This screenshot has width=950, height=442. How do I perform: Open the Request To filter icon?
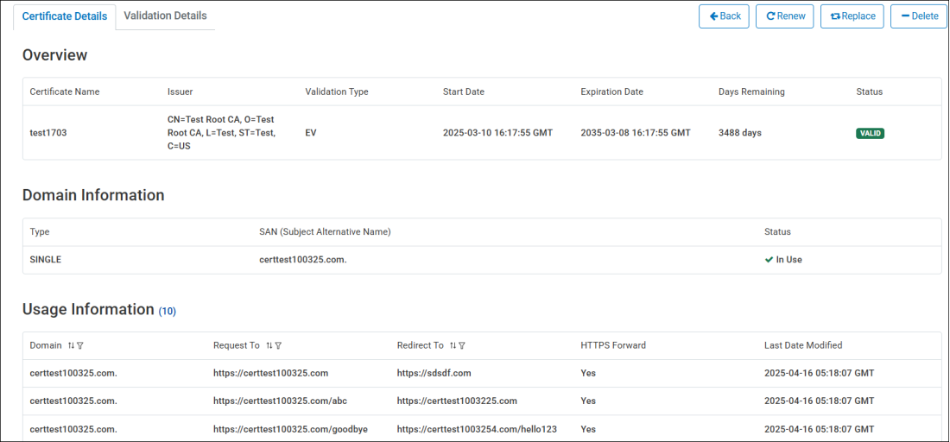[x=278, y=345]
